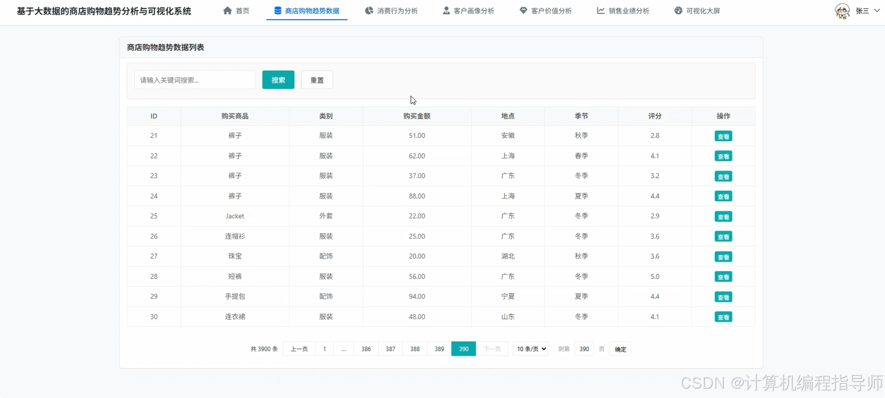
Task: Click the 商店购物趋势数据列表 panel heading
Action: pos(165,47)
